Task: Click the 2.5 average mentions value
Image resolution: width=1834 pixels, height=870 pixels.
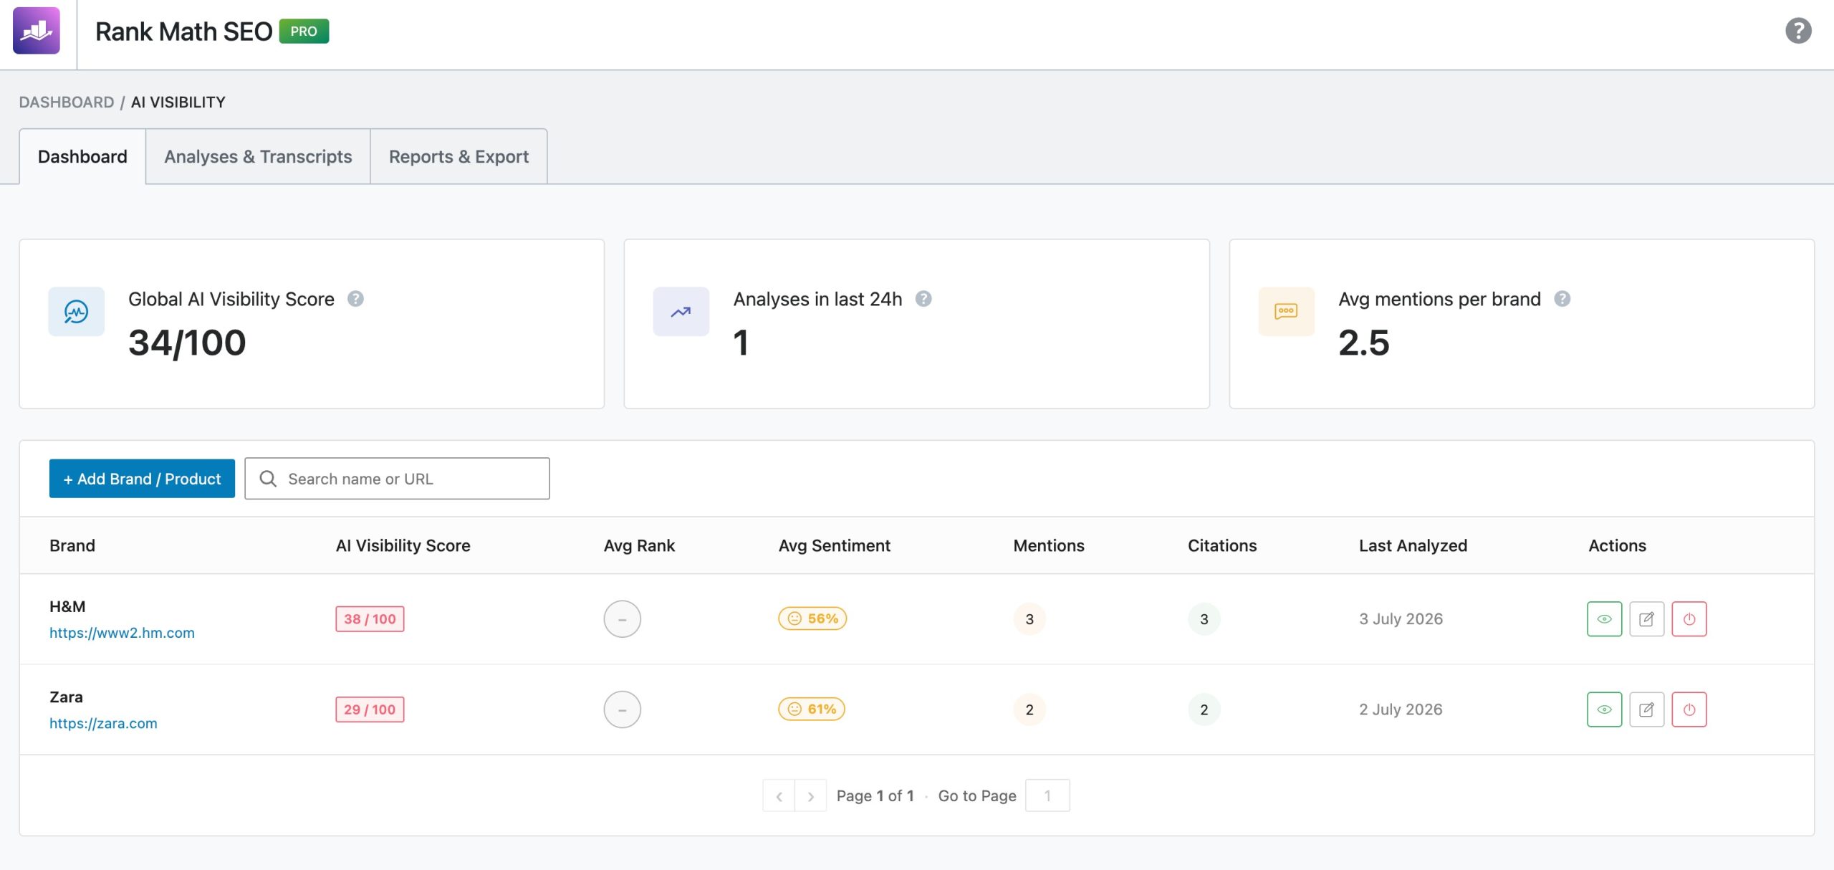Action: pos(1364,343)
